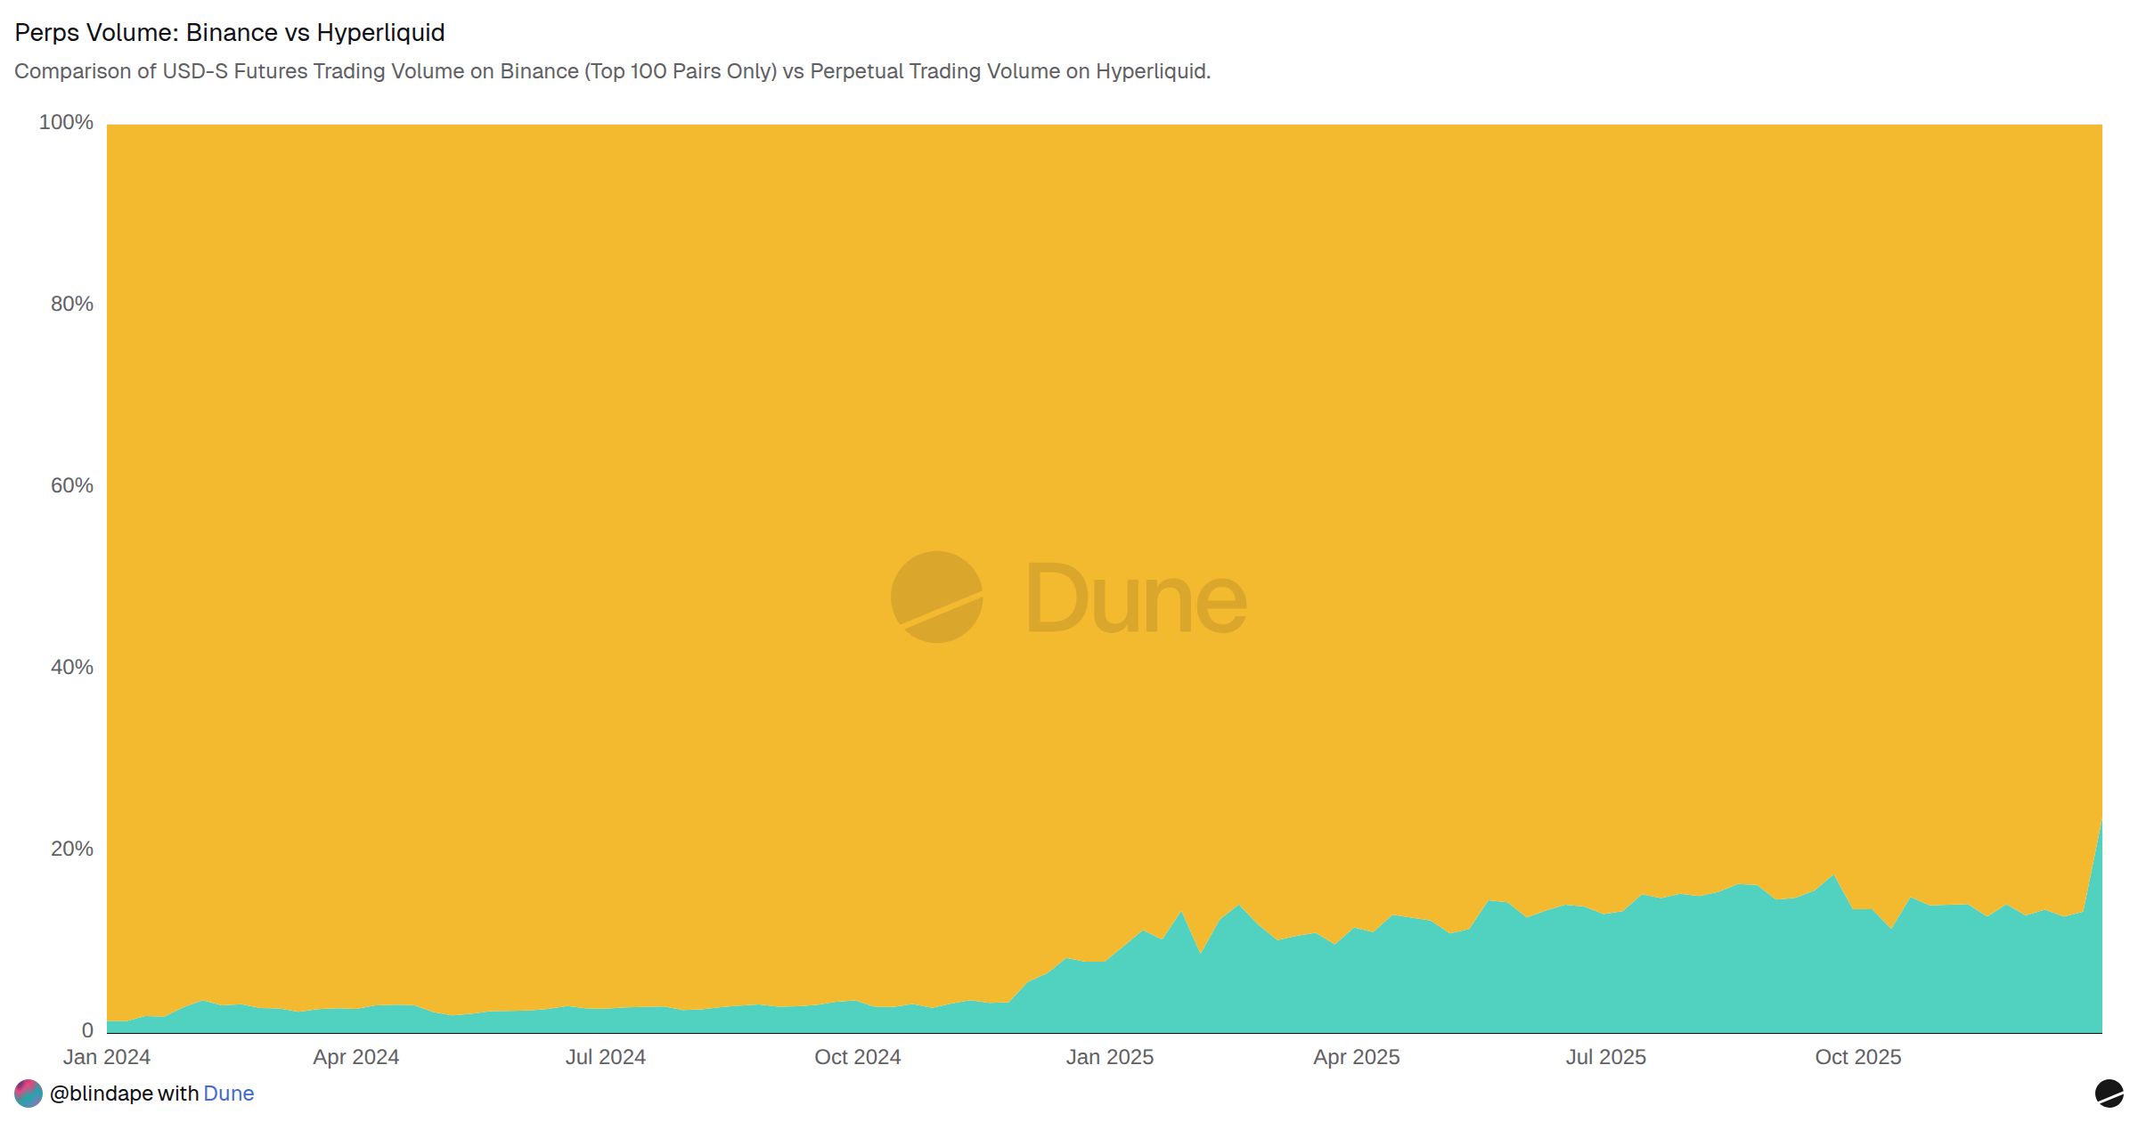Screen dimensions: 2138x1122
Task: Click the chart title Perps Volume: Binance vs Hyperliquid
Action: click(x=230, y=33)
